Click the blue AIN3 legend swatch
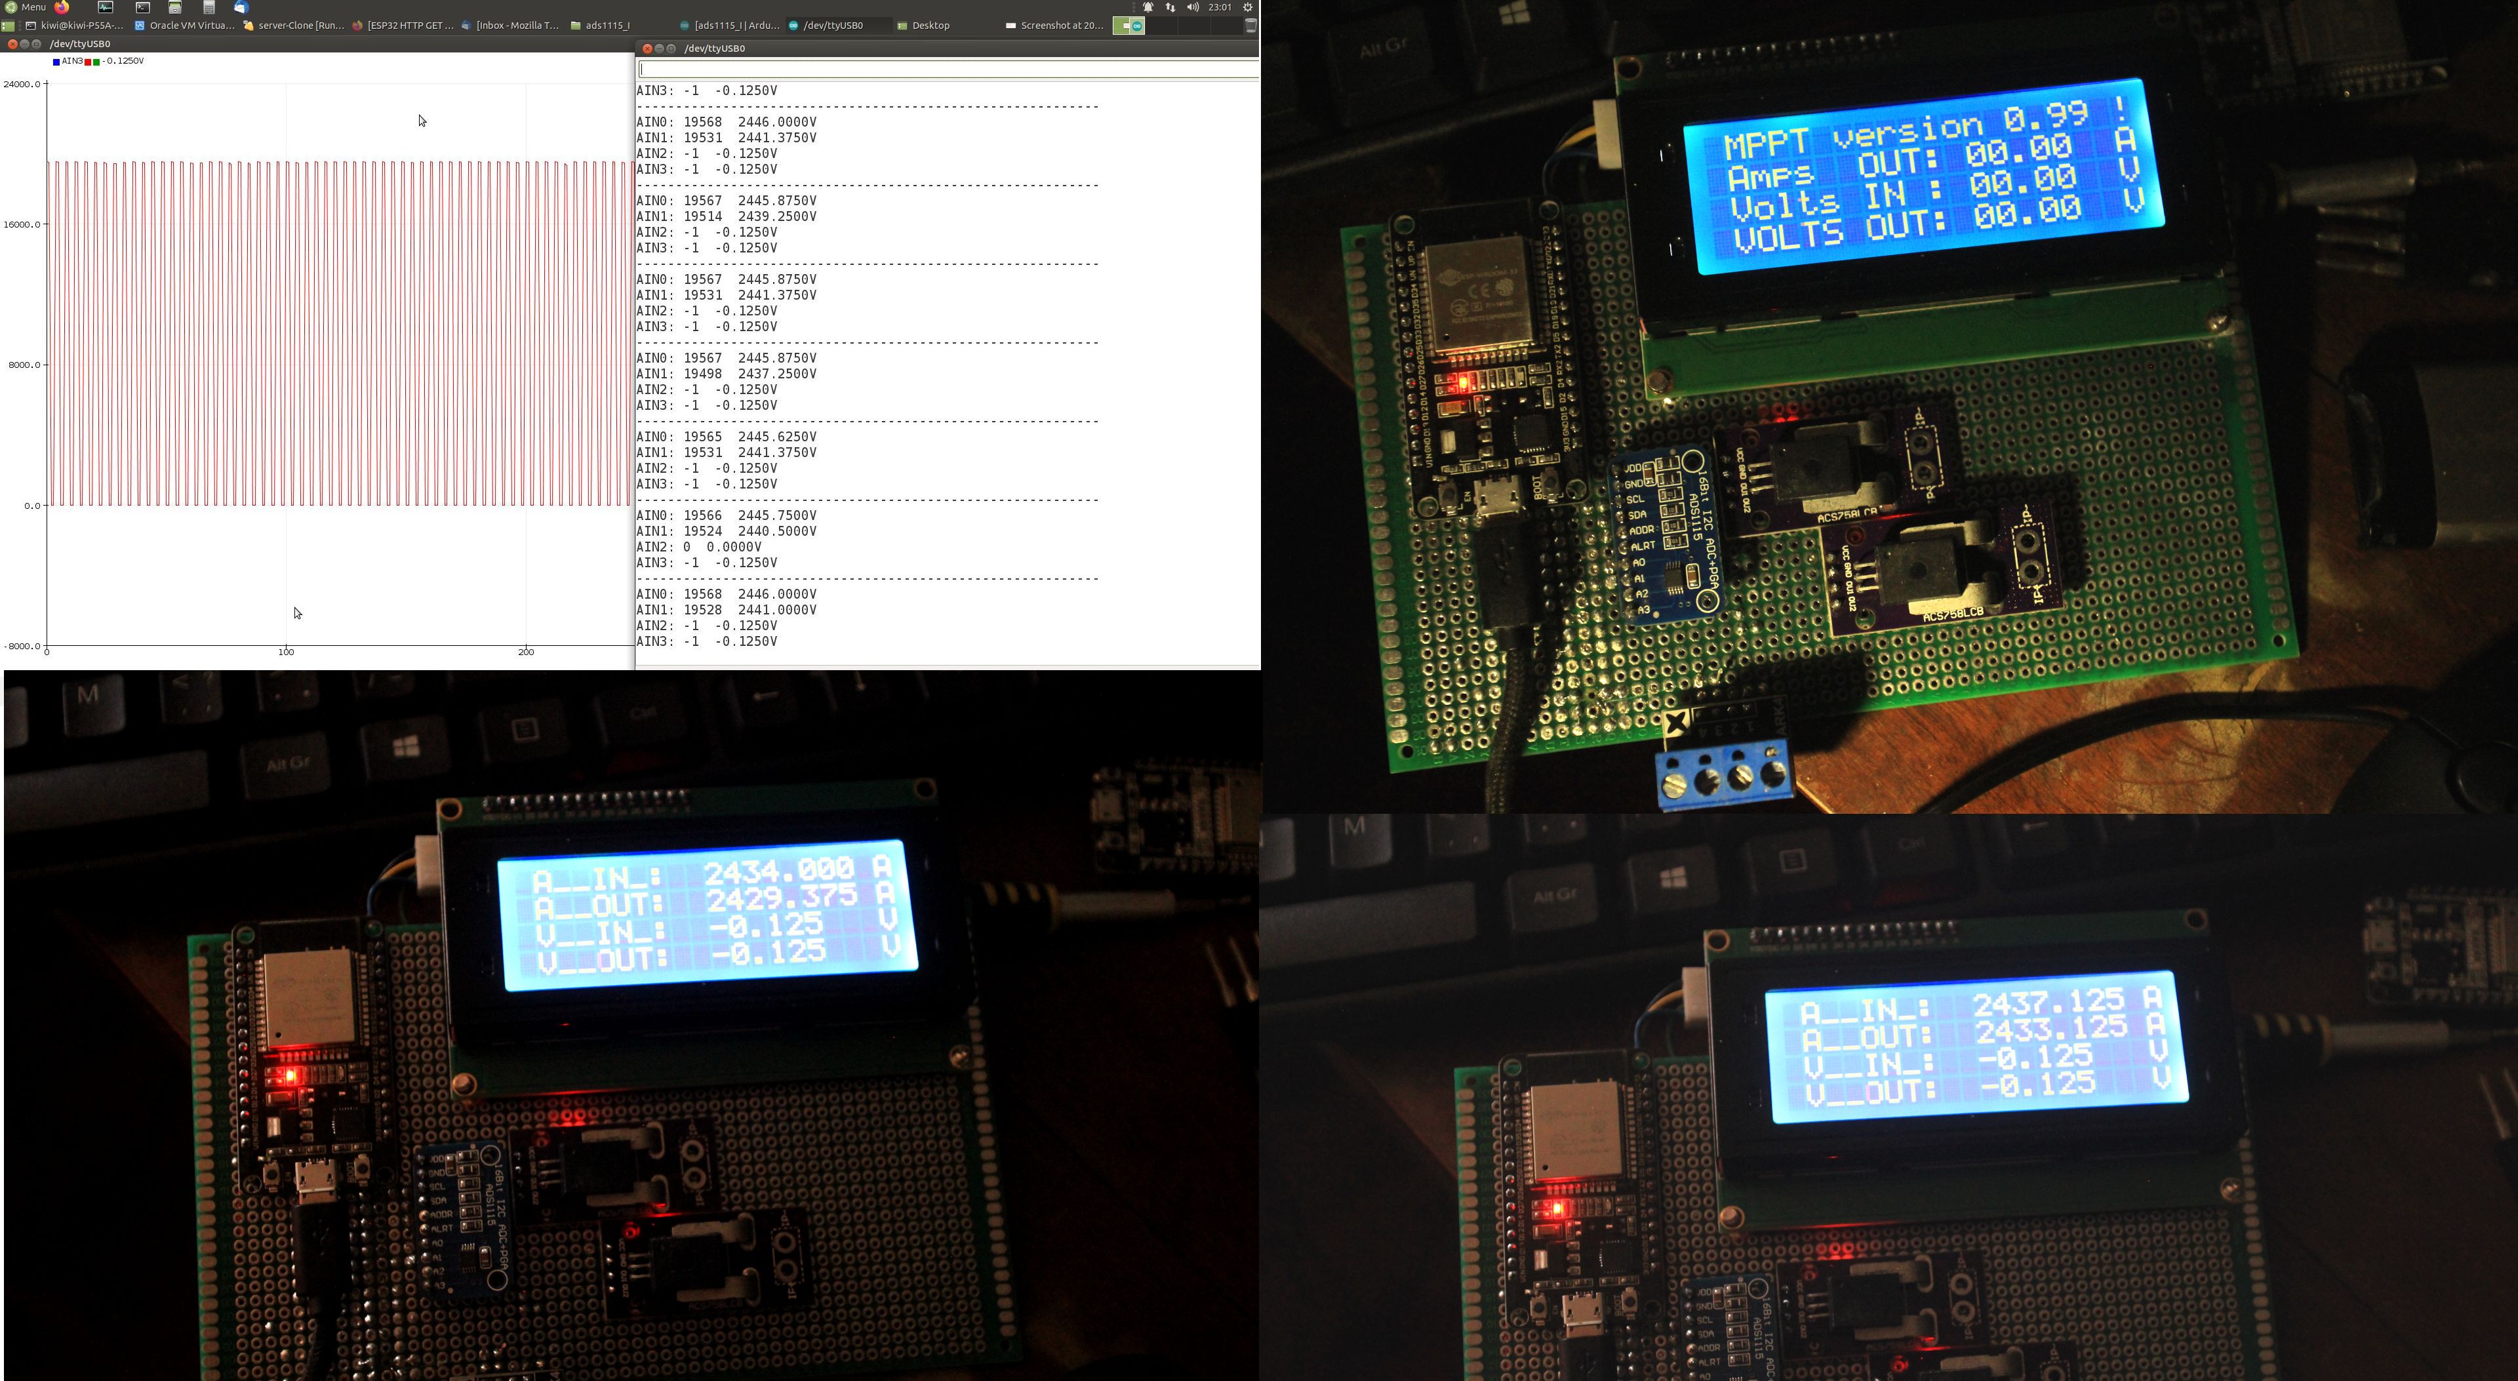This screenshot has height=1381, width=2518. point(56,62)
